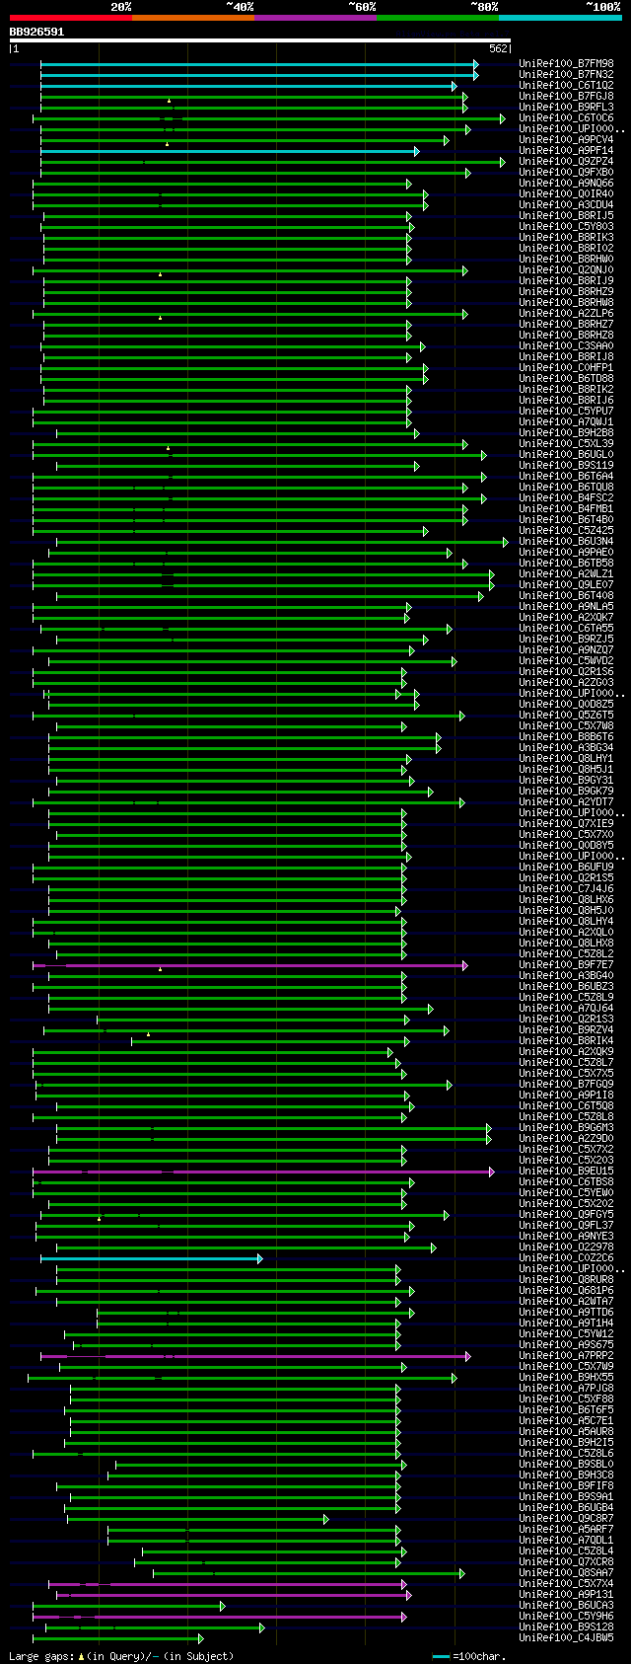Viewport: 631px width, 1664px height.
Task: Open hit UniRef100_B7FM98
Action: [566, 64]
